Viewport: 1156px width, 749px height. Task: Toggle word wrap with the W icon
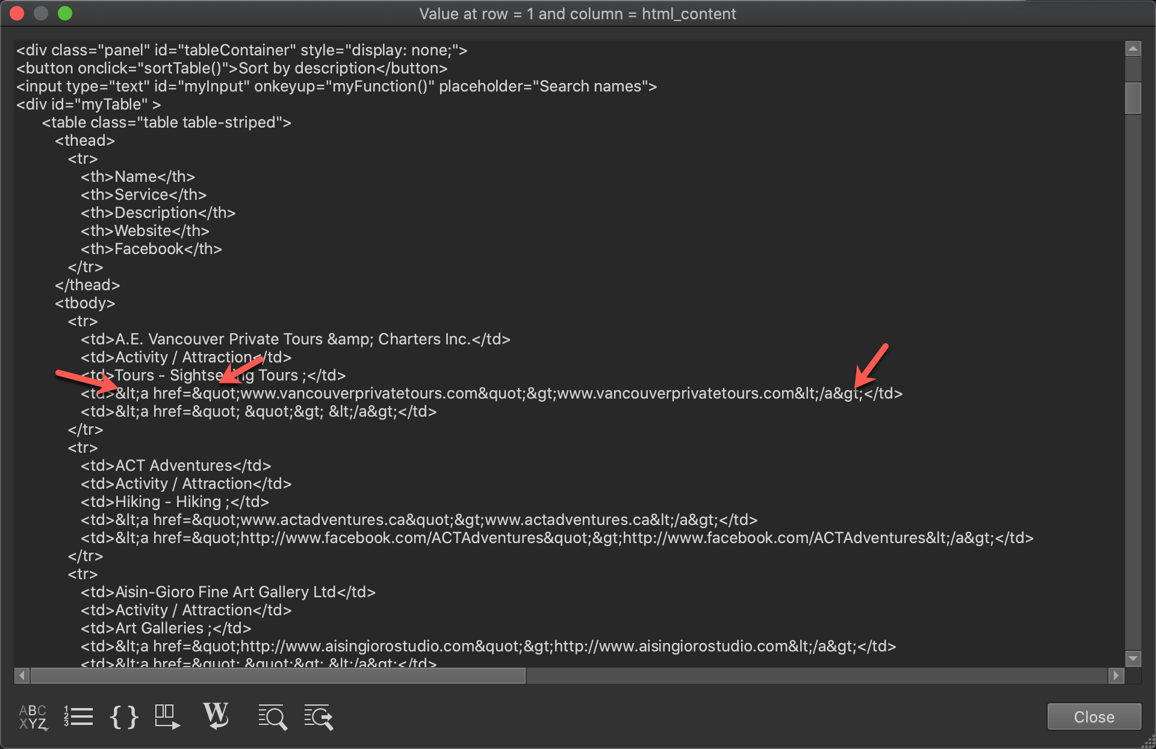pos(217,717)
